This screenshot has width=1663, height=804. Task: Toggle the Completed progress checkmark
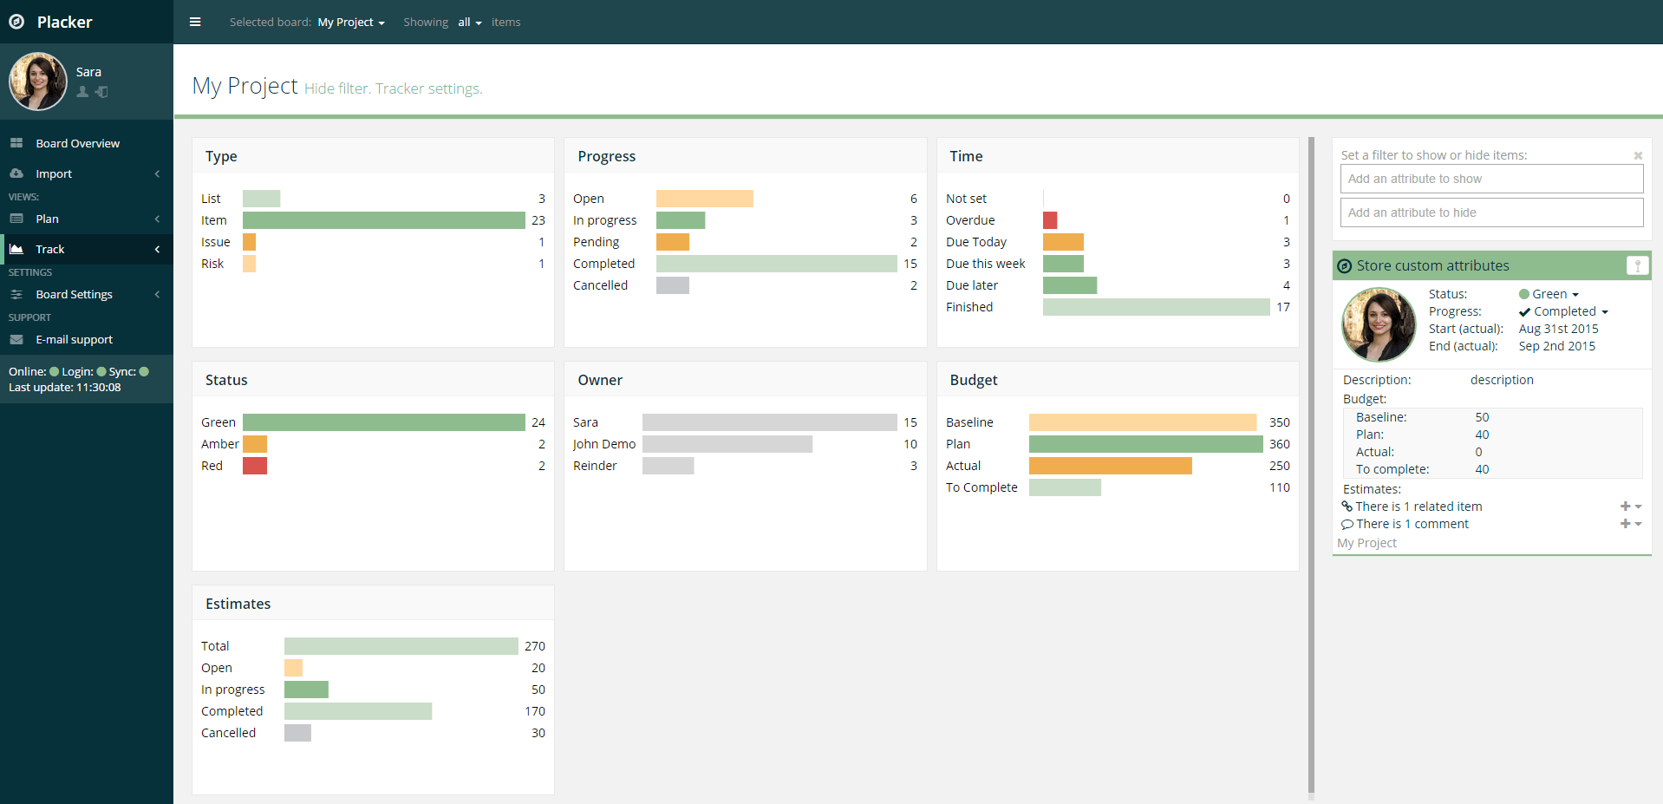[1525, 311]
